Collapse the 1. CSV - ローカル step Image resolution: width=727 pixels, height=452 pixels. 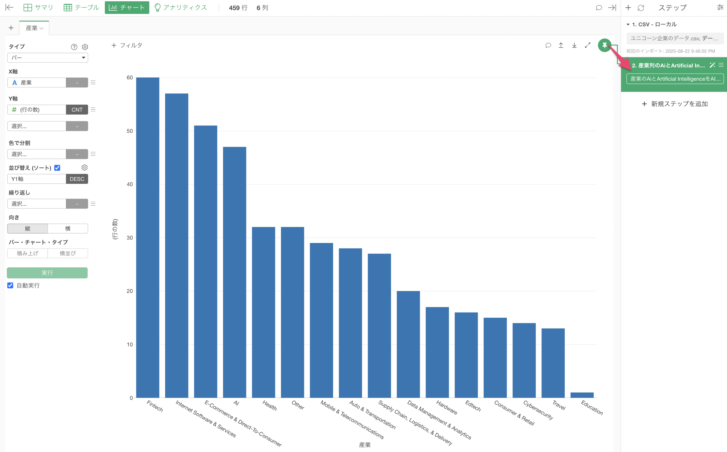pos(628,24)
